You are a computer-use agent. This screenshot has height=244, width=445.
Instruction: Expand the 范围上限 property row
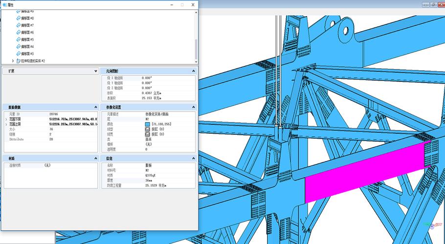pos(6,124)
